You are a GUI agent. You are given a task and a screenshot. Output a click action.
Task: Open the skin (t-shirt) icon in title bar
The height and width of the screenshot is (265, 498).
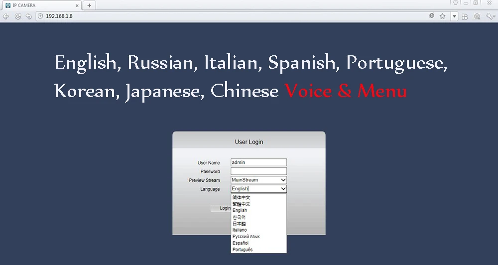coord(455,3)
